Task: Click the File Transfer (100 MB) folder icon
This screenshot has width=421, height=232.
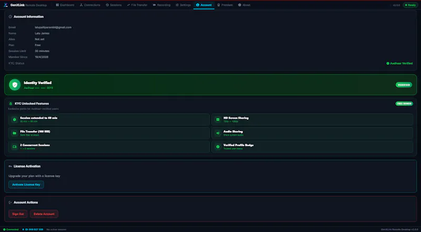Action: click(x=15, y=133)
